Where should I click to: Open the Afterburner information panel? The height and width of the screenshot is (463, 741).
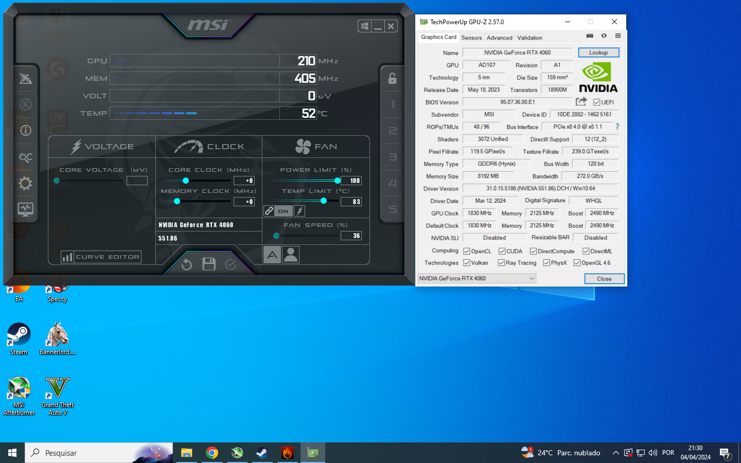point(25,130)
